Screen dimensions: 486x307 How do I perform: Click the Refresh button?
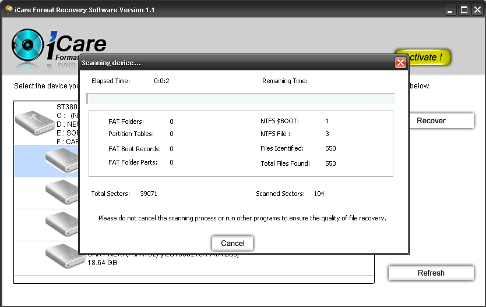[431, 273]
